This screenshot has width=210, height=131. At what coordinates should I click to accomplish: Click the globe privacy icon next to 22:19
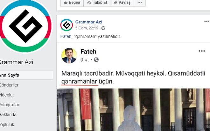point(103,28)
